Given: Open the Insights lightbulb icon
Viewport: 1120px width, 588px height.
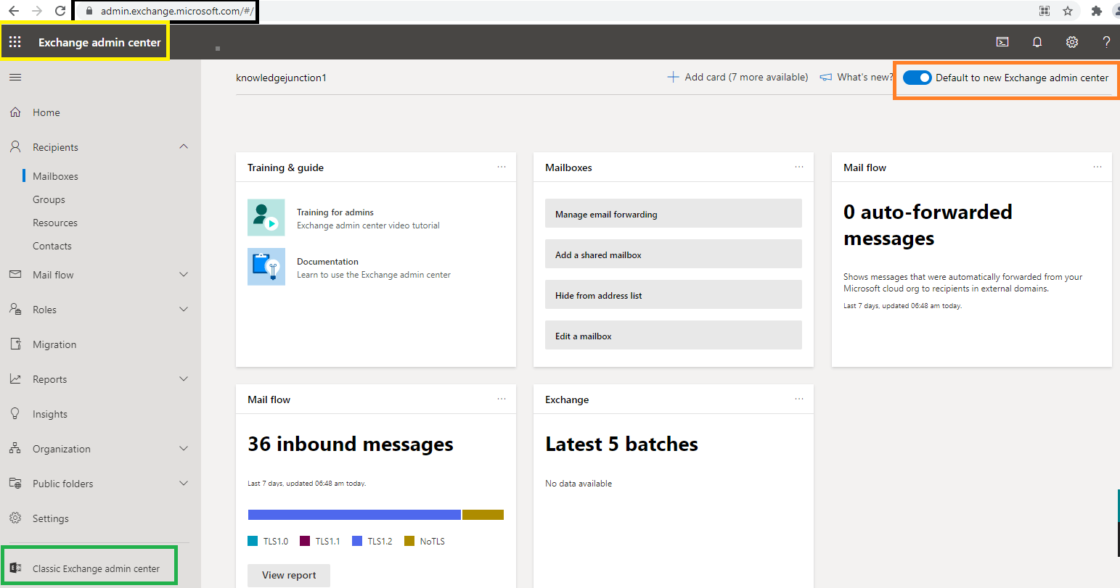Looking at the screenshot, I should tap(15, 413).
